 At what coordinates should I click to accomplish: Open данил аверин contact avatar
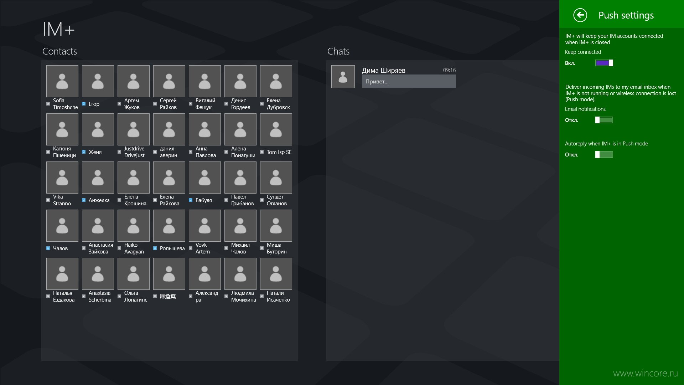tap(169, 129)
